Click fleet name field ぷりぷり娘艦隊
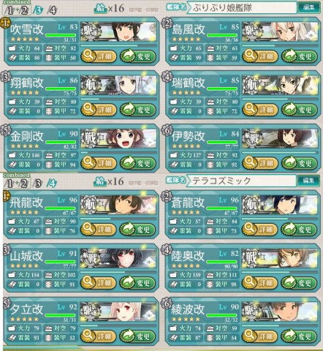Viewport: 323px width, 351px height. (241, 8)
